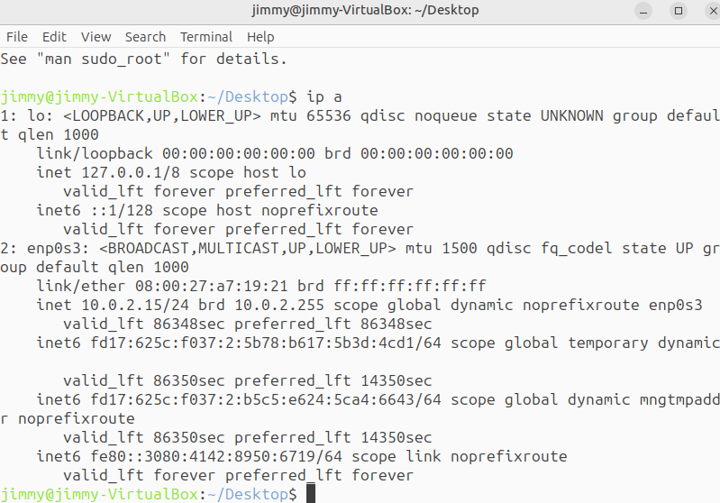Click the 'fq_codel' qdisc text

point(577,249)
